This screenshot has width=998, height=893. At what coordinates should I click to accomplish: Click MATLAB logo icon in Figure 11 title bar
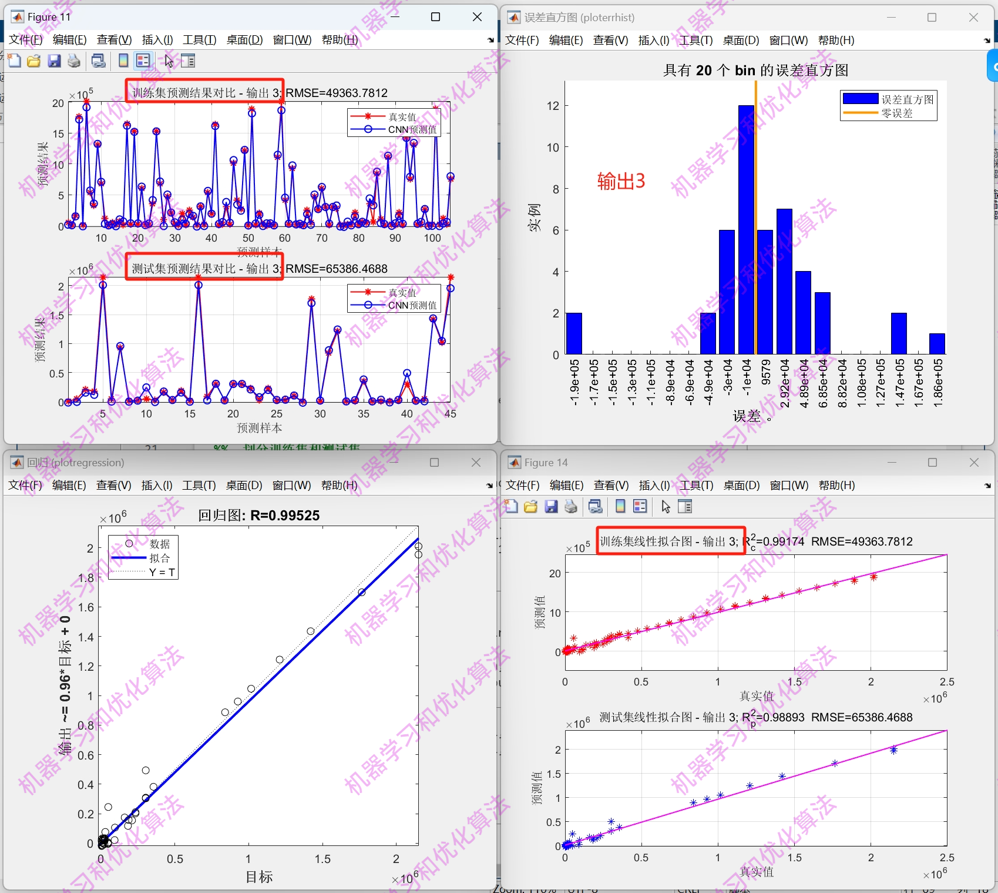click(17, 16)
